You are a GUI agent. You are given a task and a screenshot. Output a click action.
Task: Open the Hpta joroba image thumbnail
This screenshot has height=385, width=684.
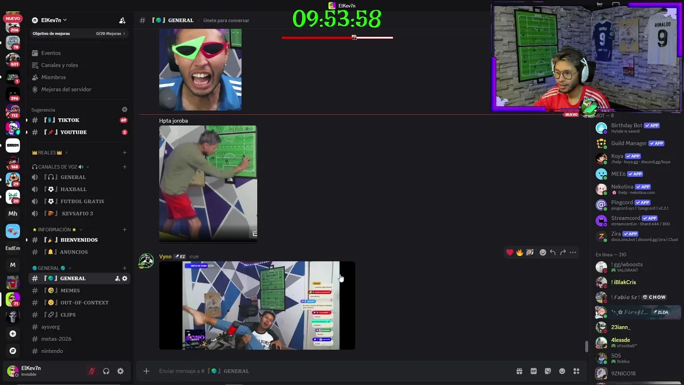pyautogui.click(x=208, y=183)
